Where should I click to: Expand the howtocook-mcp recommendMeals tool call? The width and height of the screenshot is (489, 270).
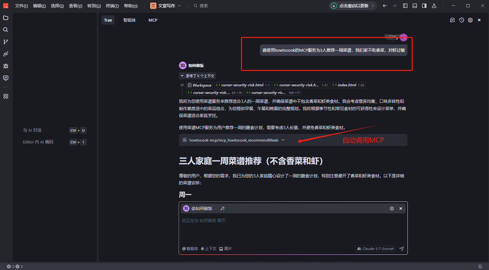pos(283,140)
